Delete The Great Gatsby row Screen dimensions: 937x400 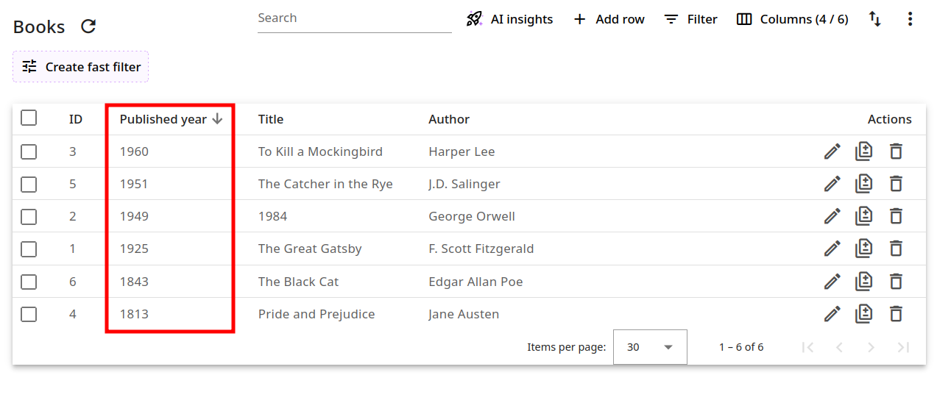tap(896, 249)
